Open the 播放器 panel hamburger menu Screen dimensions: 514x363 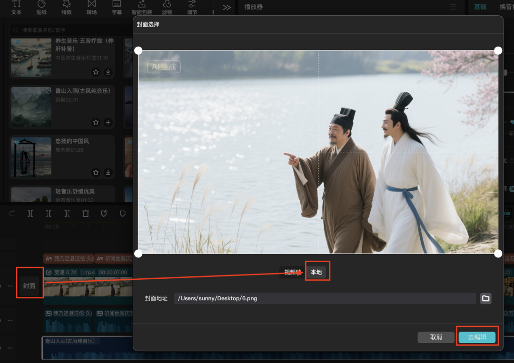[453, 7]
